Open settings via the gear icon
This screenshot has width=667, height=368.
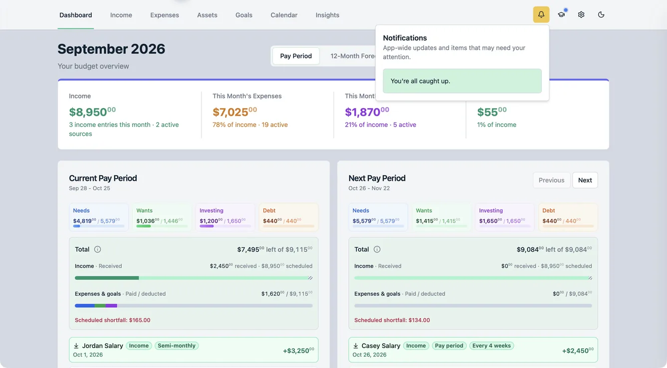click(581, 14)
